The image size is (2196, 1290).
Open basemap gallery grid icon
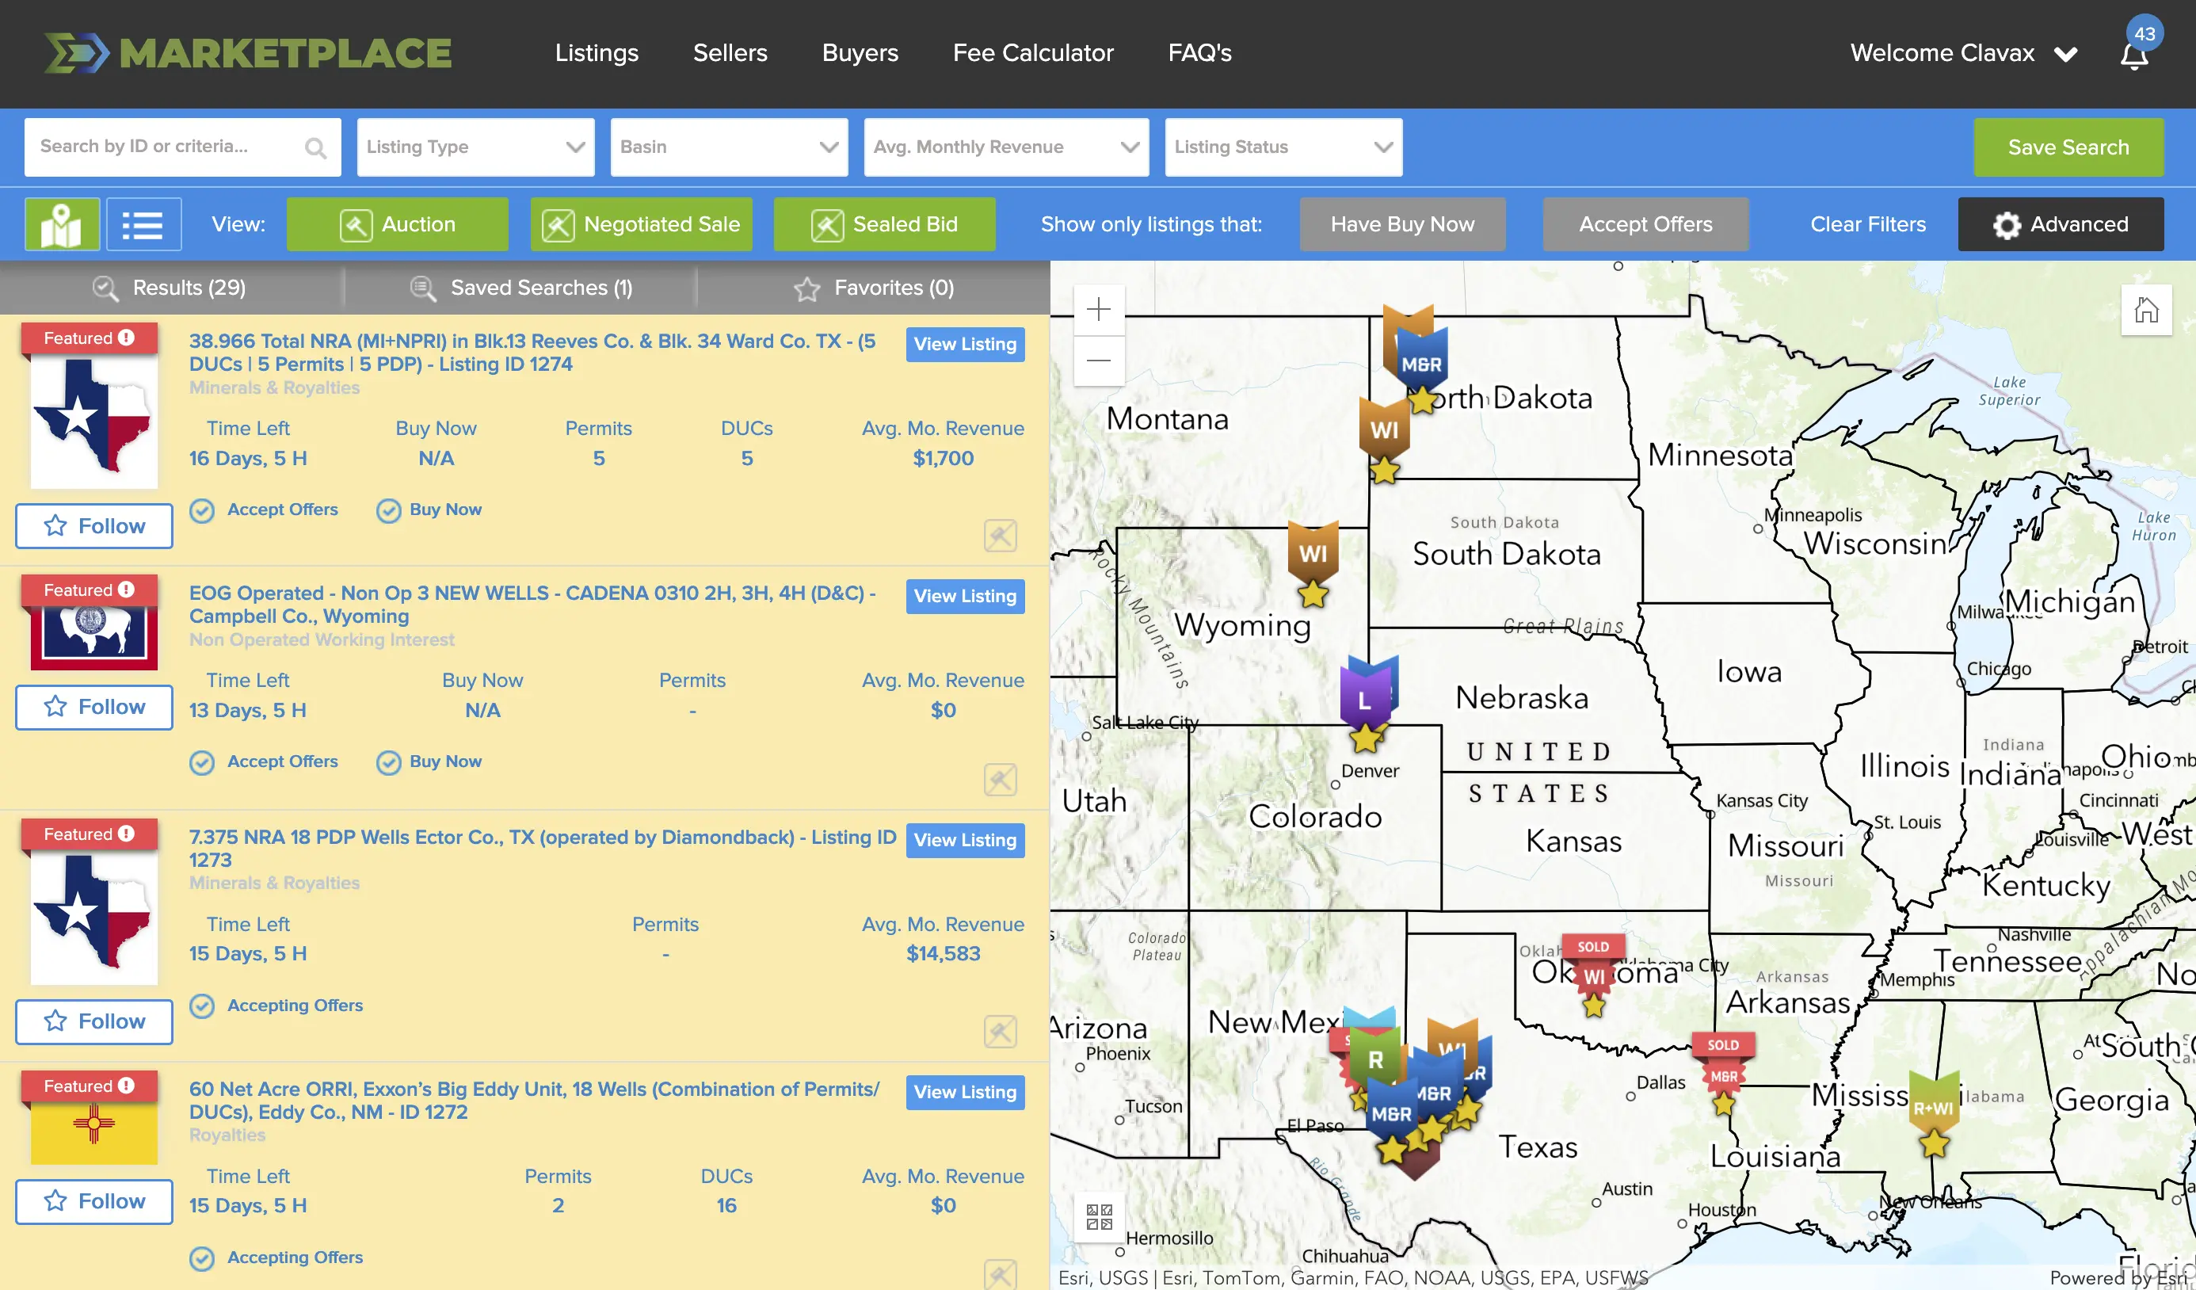pyautogui.click(x=1099, y=1217)
